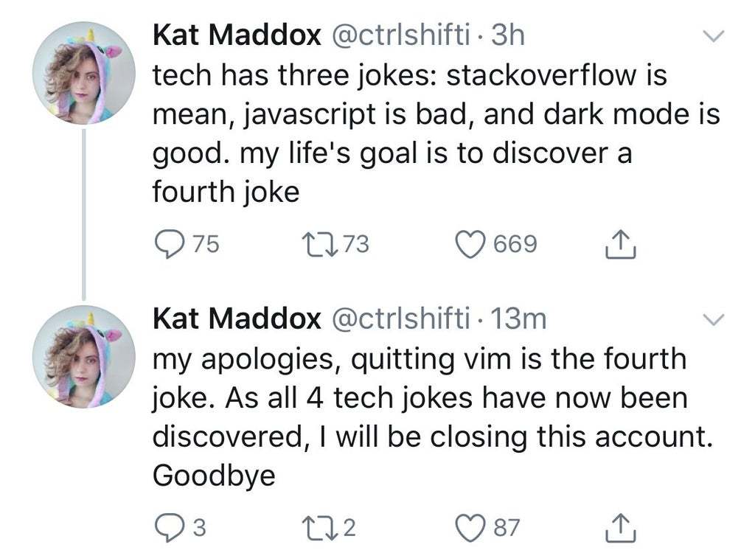Click the avatar beside the second tweet
Image resolution: width=755 pixels, height=550 pixels.
(x=83, y=356)
